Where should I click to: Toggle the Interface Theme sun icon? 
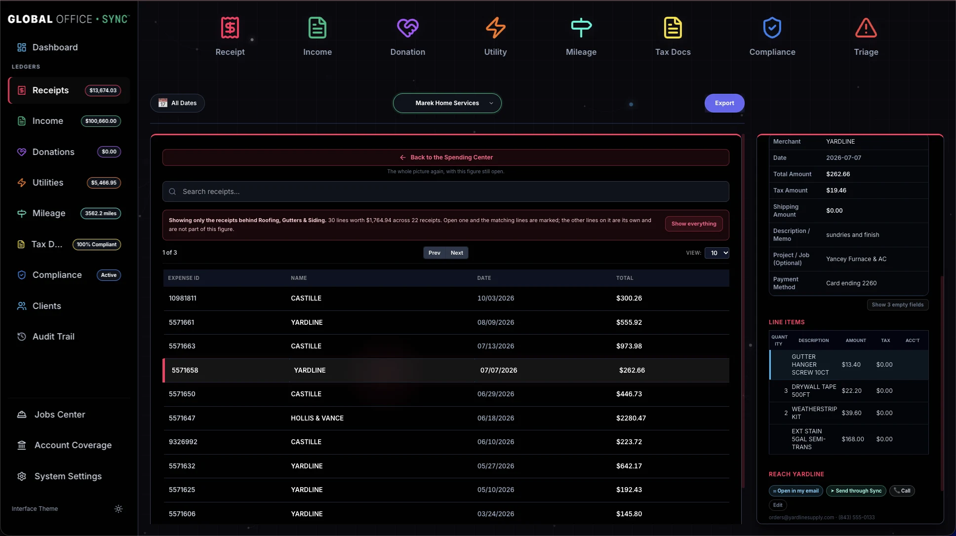click(119, 509)
